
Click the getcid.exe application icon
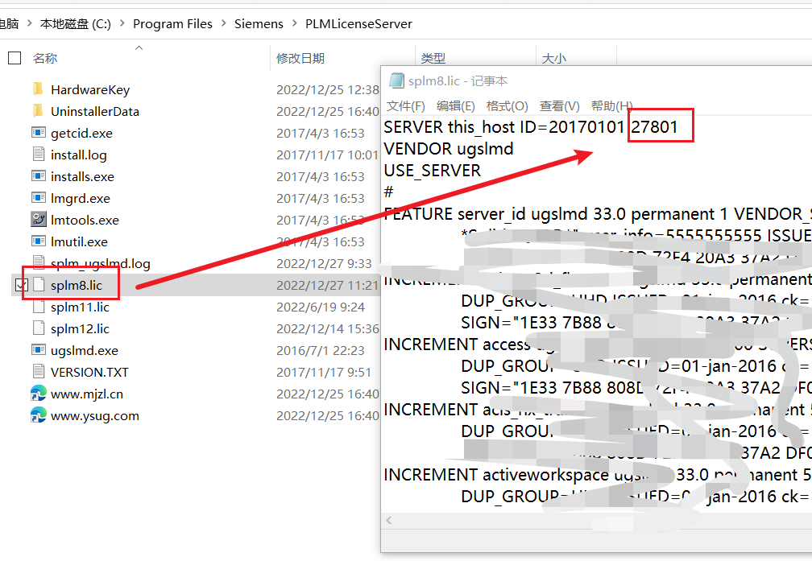(38, 133)
